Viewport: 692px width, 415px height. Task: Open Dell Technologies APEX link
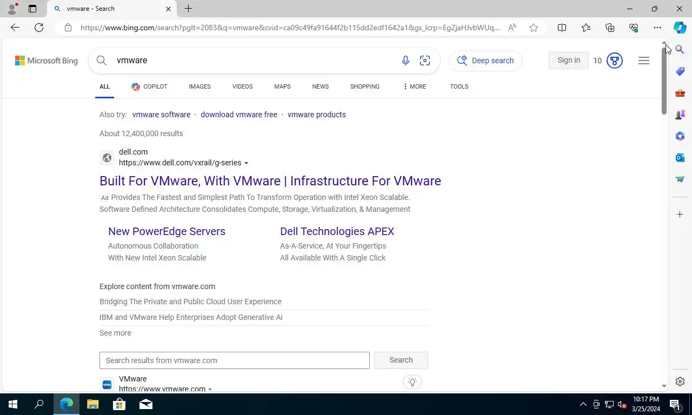click(x=337, y=231)
